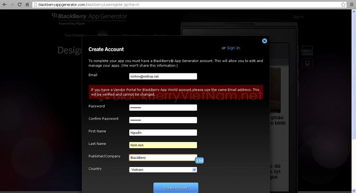
Task: Click the BlackBerry App Generator logo
Action: [89, 16]
